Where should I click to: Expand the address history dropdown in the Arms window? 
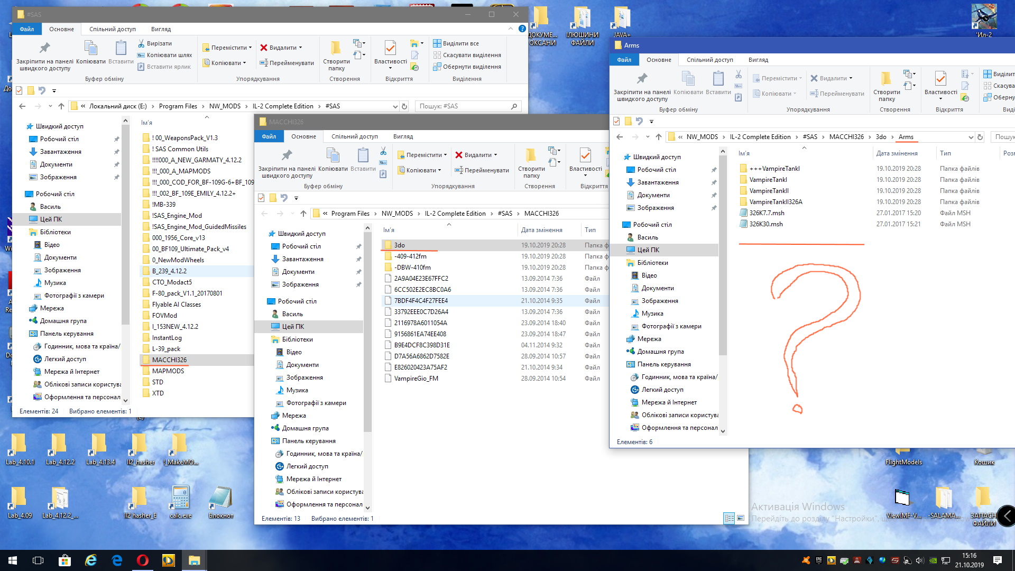[x=971, y=137]
